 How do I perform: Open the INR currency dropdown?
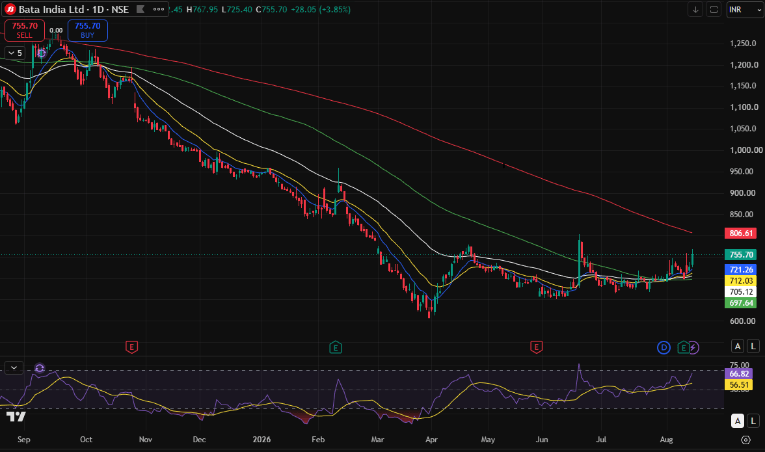744,9
